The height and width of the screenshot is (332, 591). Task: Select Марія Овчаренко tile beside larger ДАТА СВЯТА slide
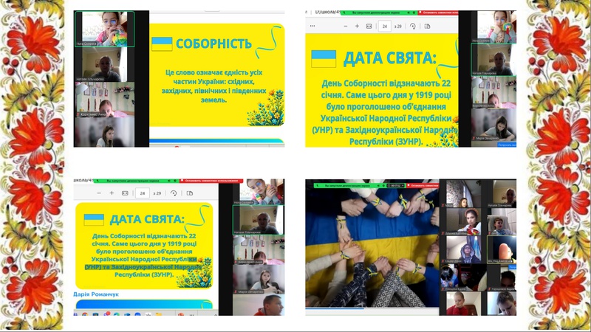click(x=493, y=125)
